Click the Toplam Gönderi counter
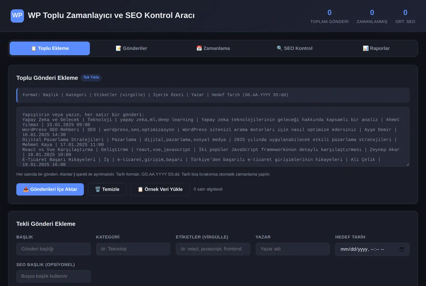This screenshot has width=426, height=286. [x=329, y=16]
